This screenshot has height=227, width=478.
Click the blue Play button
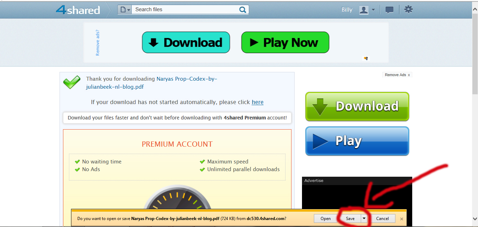tap(357, 141)
